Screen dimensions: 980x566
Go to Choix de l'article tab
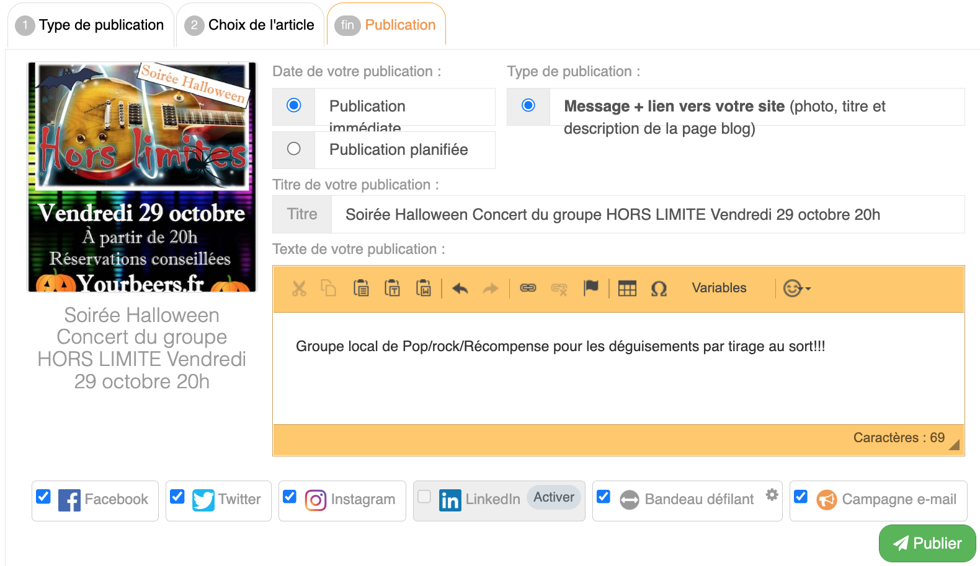coord(251,25)
